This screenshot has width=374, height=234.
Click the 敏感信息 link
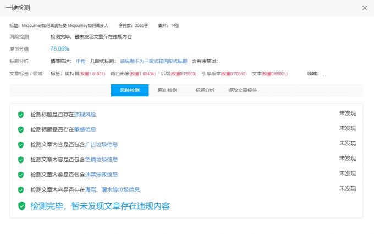pyautogui.click(x=85, y=129)
